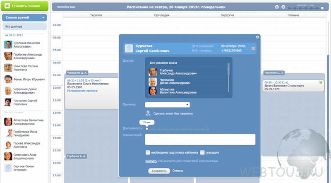Click Чистилин С. П. schedule label
The height and width of the screenshot is (183, 331).
coord(274,73)
